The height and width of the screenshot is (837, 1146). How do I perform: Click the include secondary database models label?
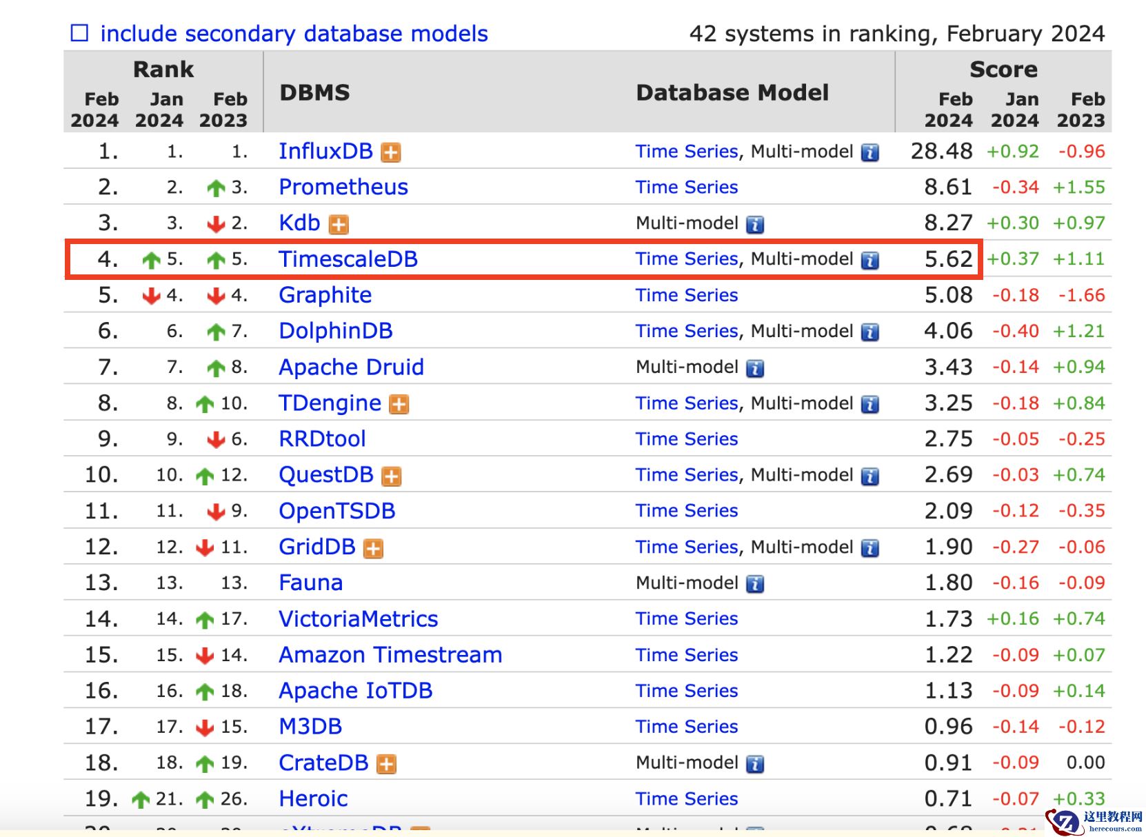(x=294, y=33)
